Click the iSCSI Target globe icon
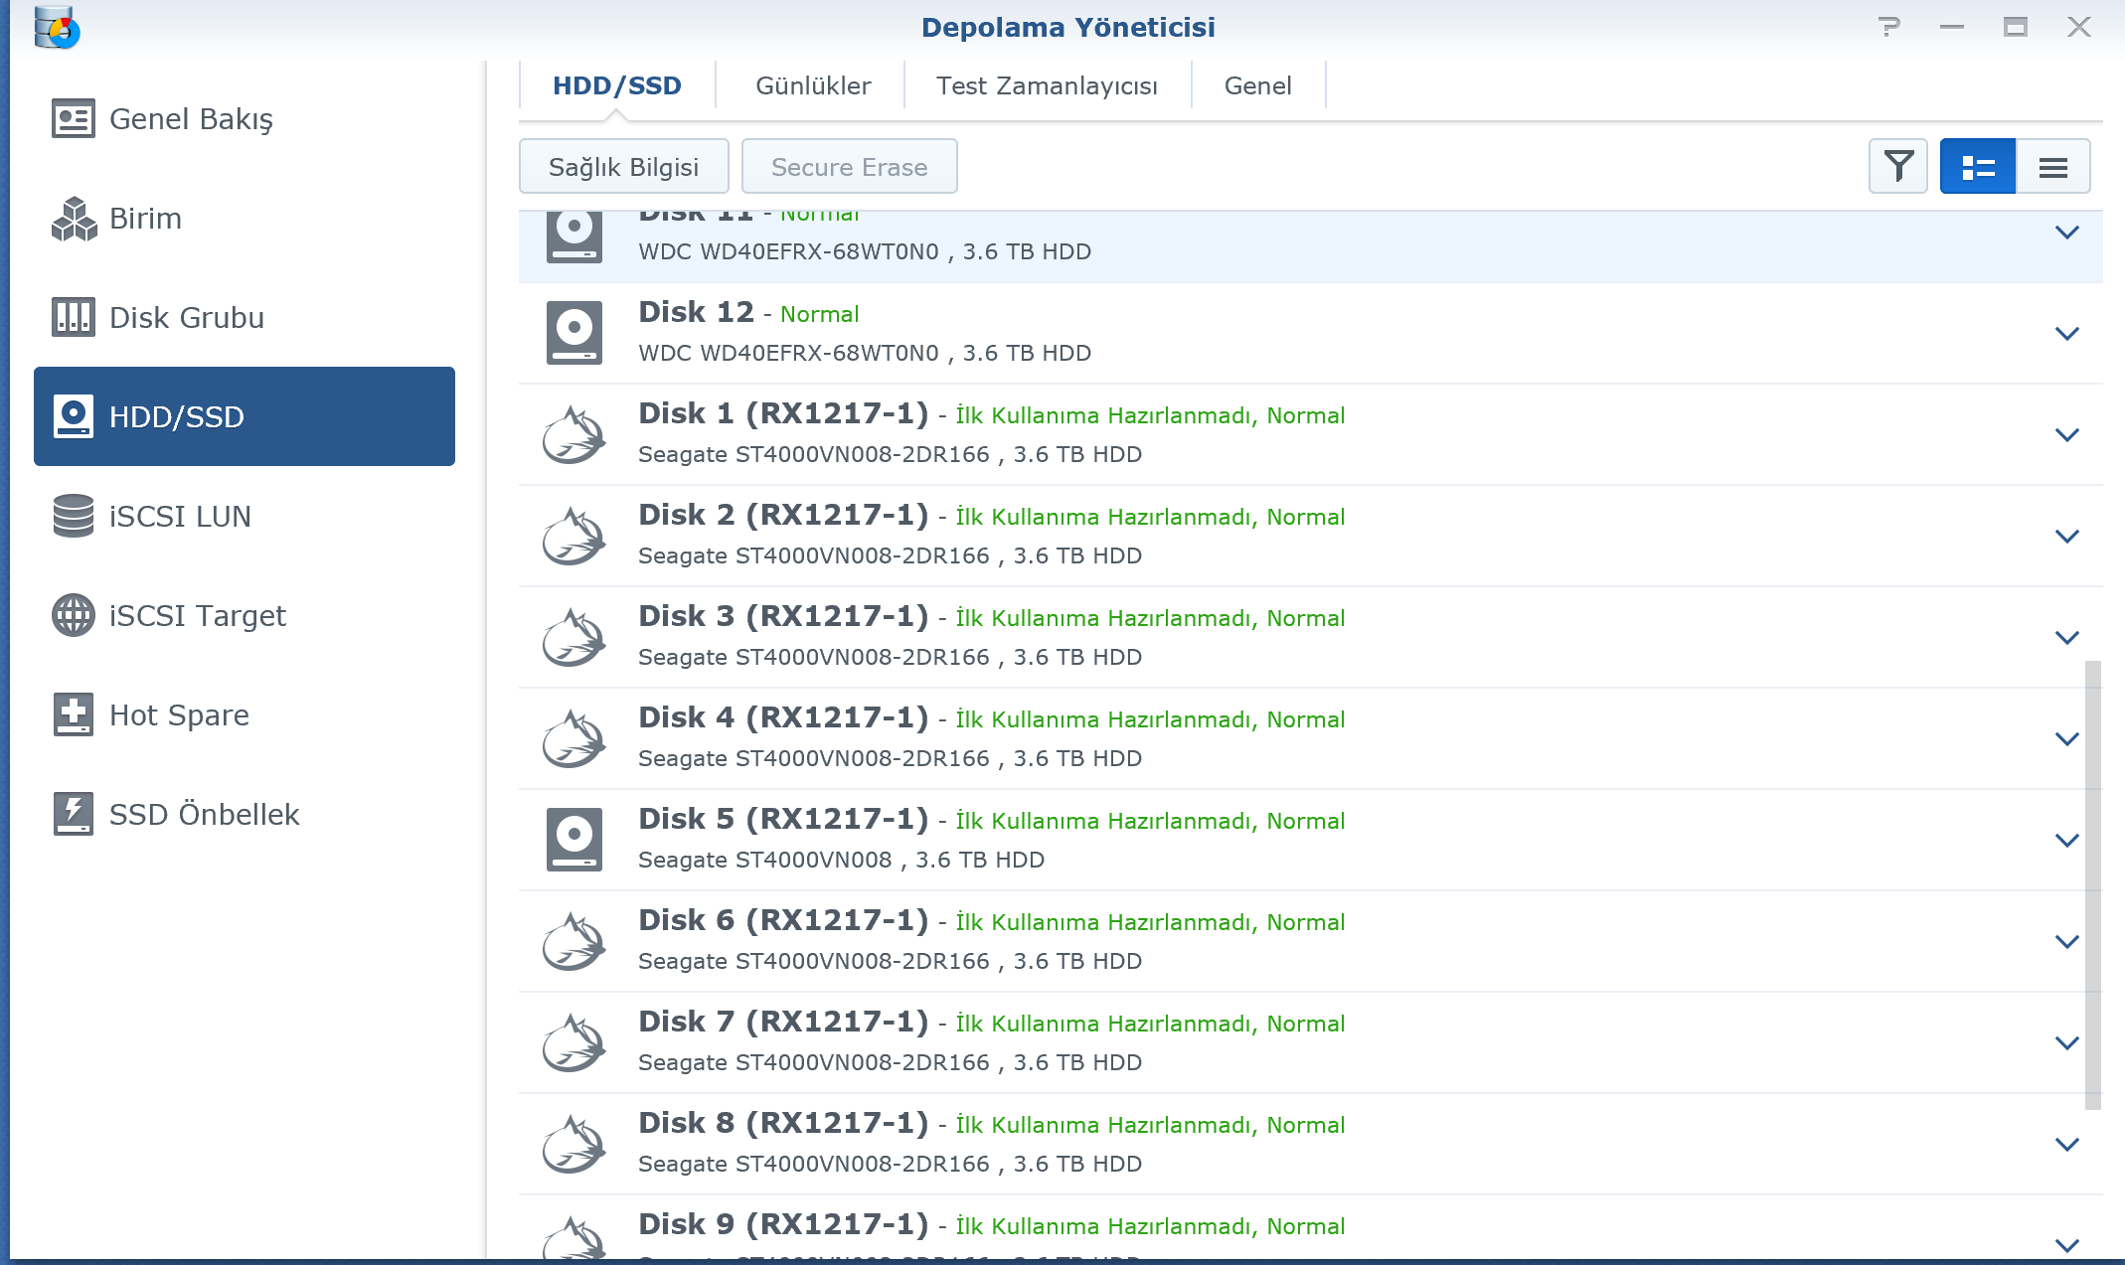This screenshot has width=2125, height=1265. (73, 616)
